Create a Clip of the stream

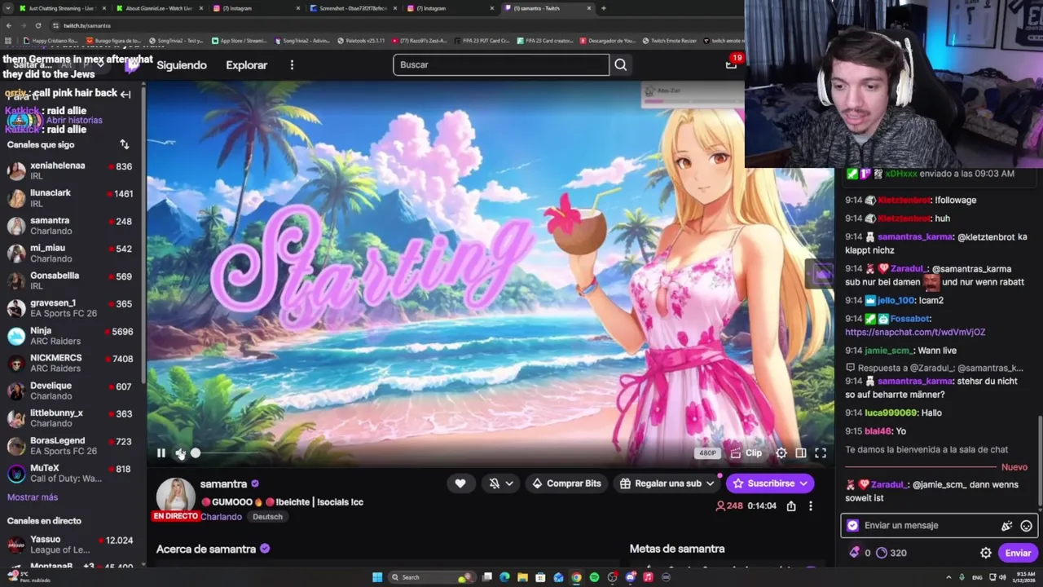pos(746,453)
